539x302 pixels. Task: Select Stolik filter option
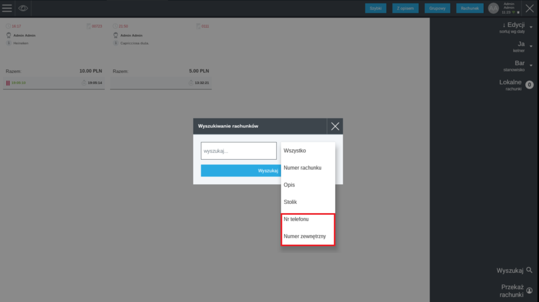308,202
